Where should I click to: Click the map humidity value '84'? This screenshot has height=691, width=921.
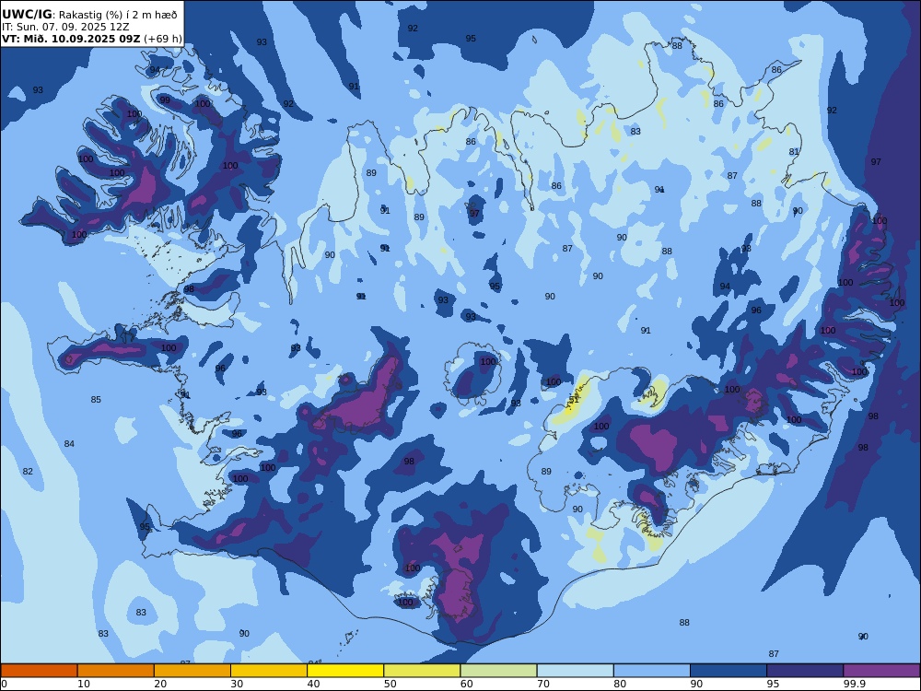pos(69,444)
